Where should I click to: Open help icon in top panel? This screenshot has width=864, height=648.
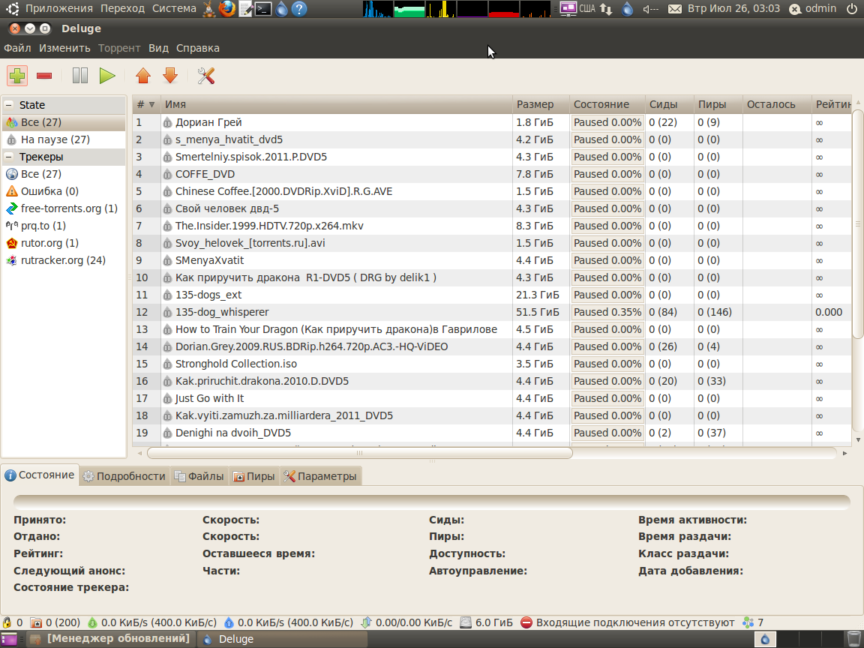[299, 8]
